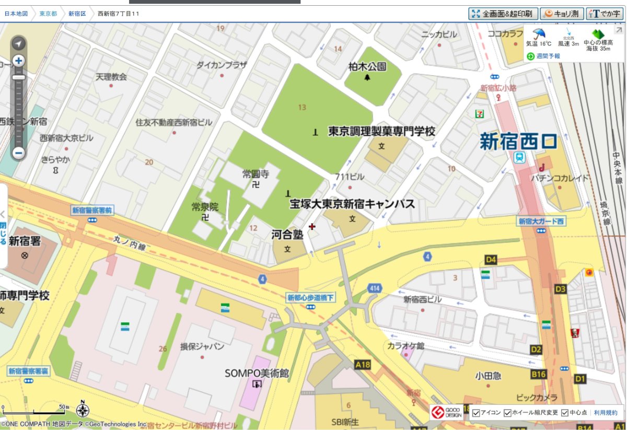627x430 pixels.
Task: Zoom out with the minus button
Action: click(19, 153)
